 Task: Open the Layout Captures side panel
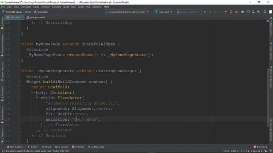(2, 72)
